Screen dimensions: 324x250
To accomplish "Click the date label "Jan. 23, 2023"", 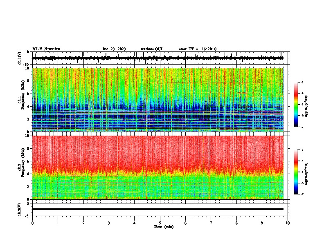I will [114, 49].
